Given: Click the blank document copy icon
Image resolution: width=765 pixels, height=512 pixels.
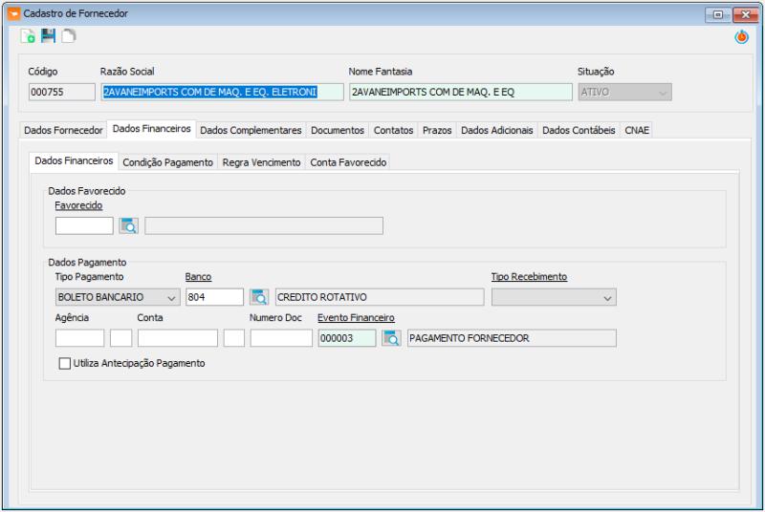Looking at the screenshot, I should click(69, 35).
